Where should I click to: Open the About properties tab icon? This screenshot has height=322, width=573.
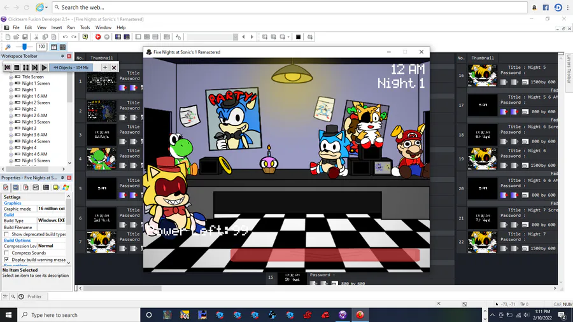[55, 187]
